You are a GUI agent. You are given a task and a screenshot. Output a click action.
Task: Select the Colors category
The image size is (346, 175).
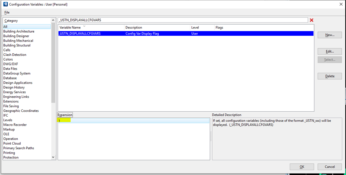coord(8,59)
